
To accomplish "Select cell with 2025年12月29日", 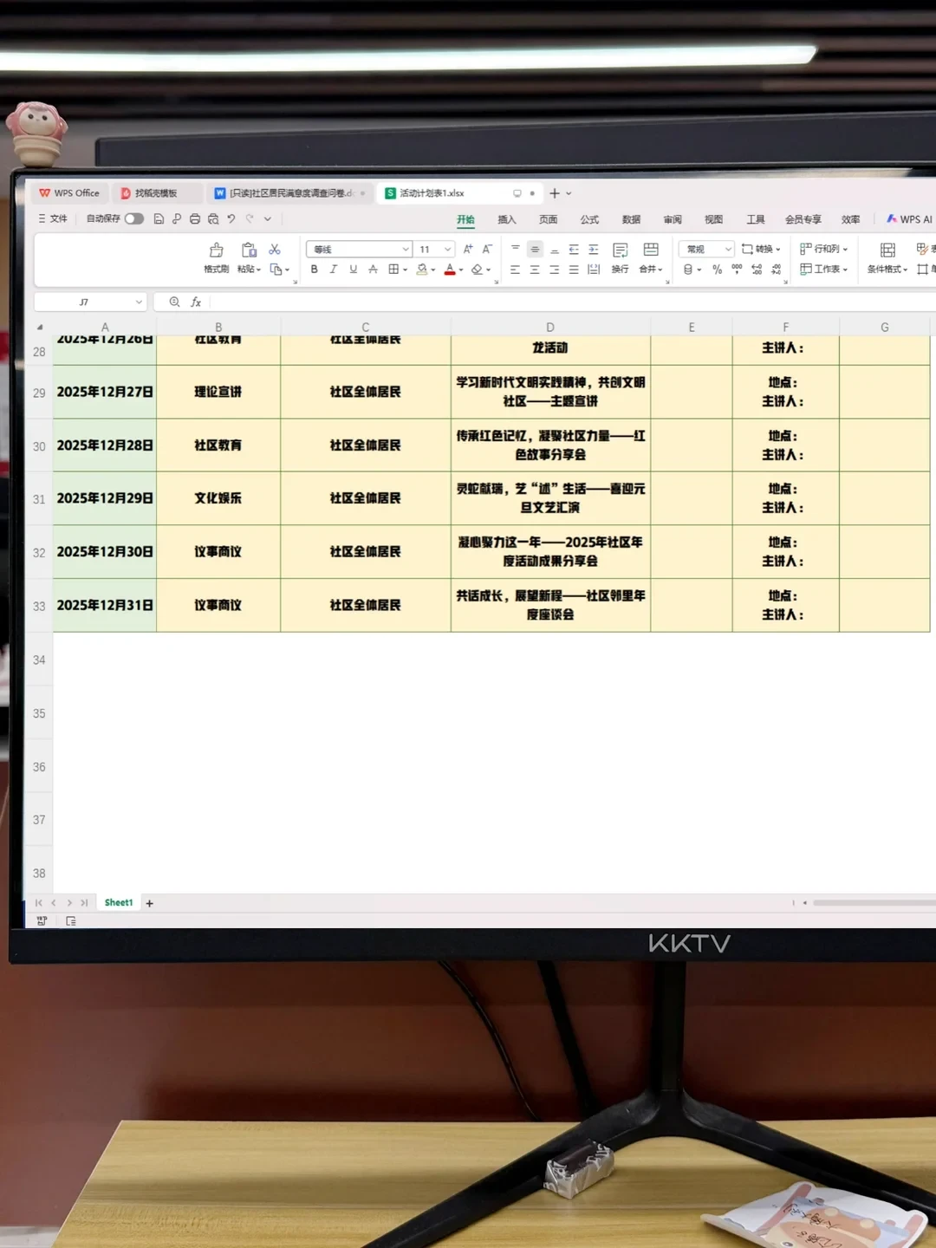I will tap(105, 498).
